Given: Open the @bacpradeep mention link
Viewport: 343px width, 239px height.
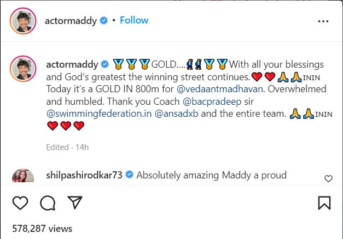Looking at the screenshot, I should point(212,101).
